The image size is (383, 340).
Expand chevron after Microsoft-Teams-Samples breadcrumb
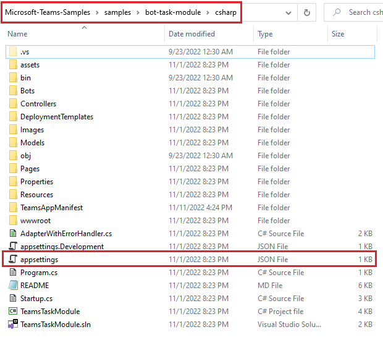pos(97,13)
